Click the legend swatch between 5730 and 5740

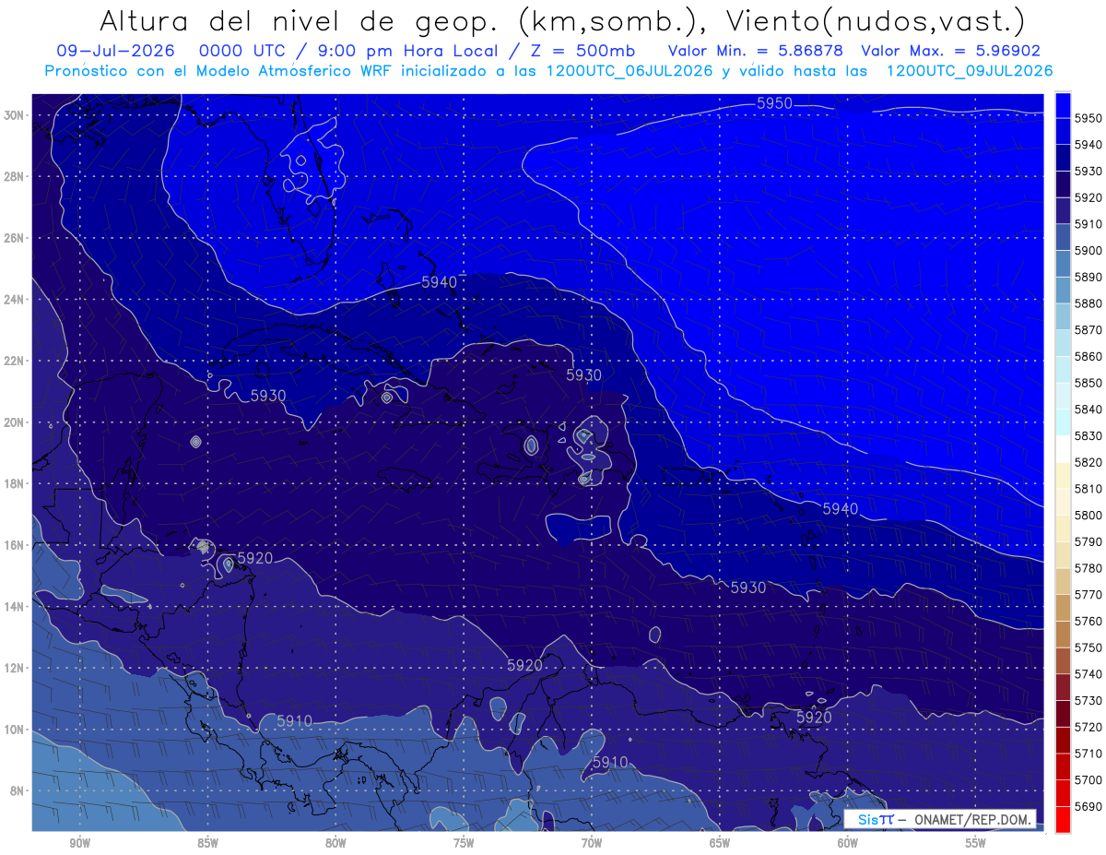coord(1063,686)
